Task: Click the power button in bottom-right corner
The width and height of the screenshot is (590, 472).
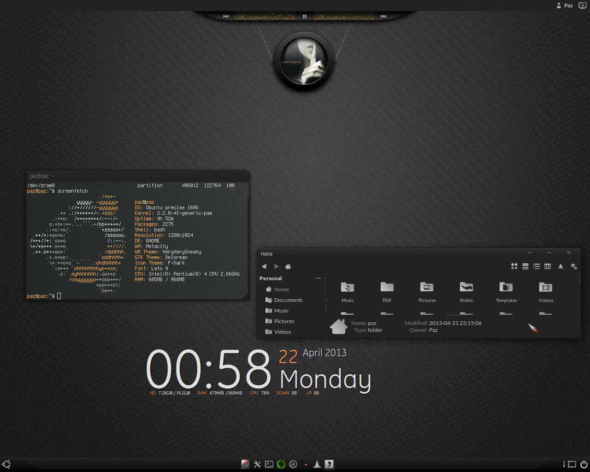Action: coord(584,464)
